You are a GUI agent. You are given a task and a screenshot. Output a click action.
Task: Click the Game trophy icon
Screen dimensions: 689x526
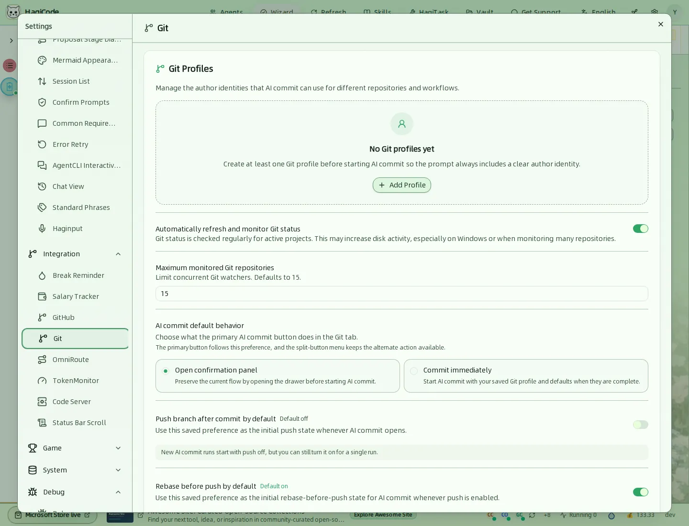(33, 448)
